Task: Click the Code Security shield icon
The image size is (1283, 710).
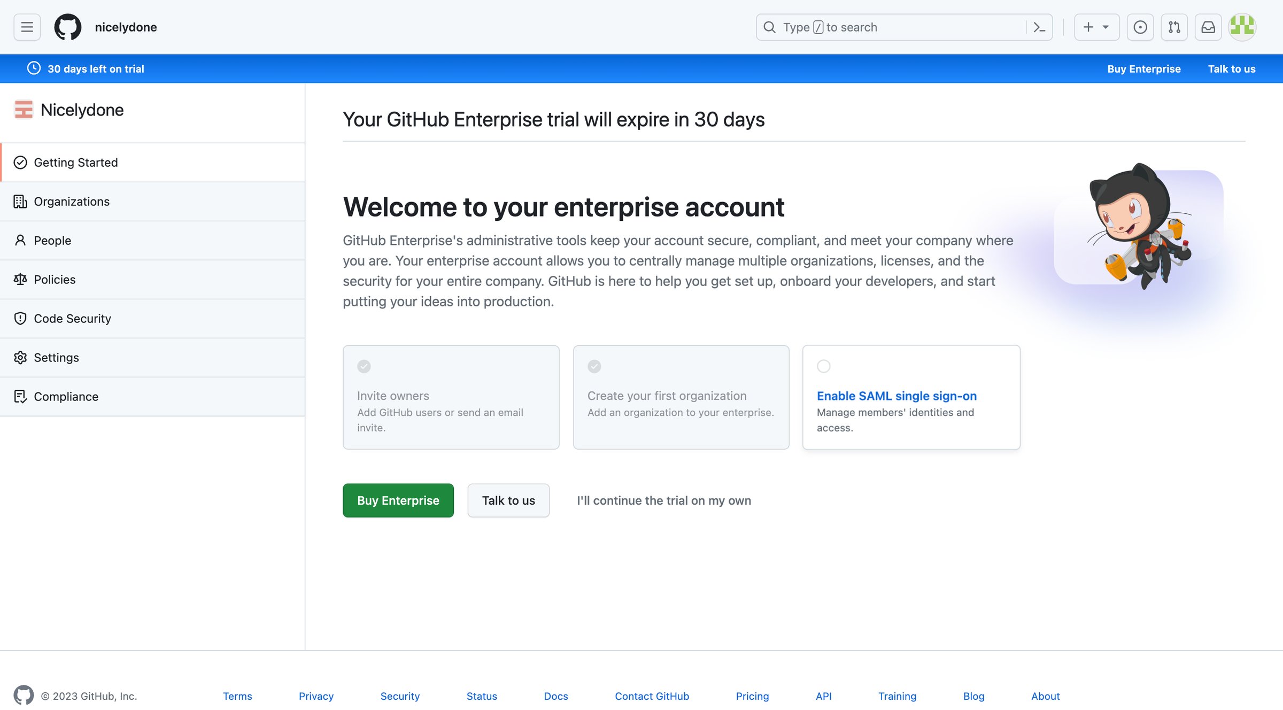Action: (20, 319)
